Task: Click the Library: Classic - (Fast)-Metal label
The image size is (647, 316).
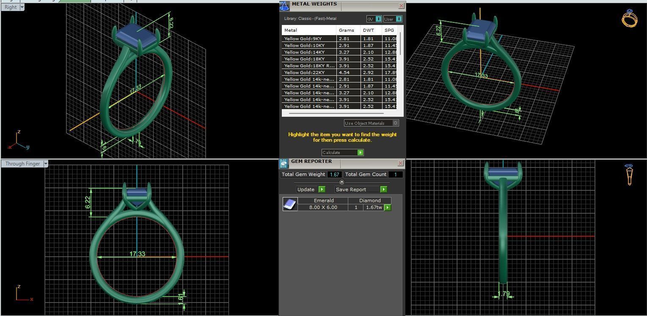Action: pyautogui.click(x=311, y=19)
